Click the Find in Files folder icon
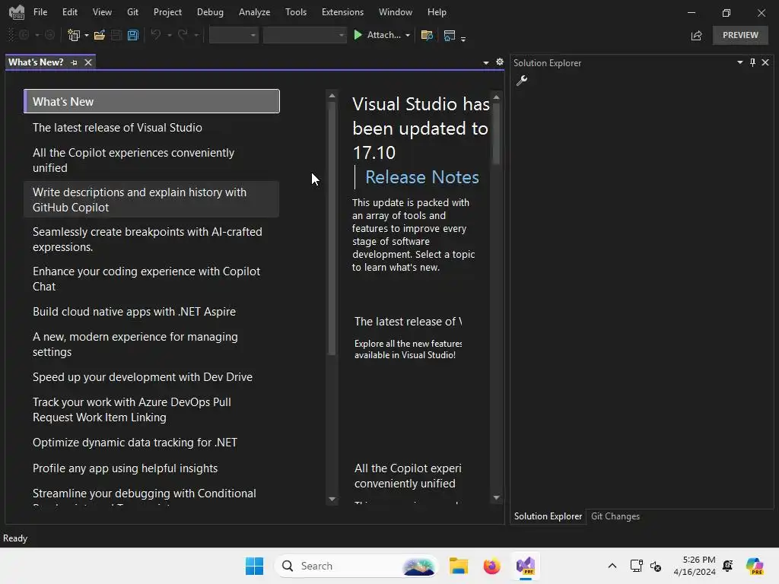The width and height of the screenshot is (779, 584). [x=427, y=35]
